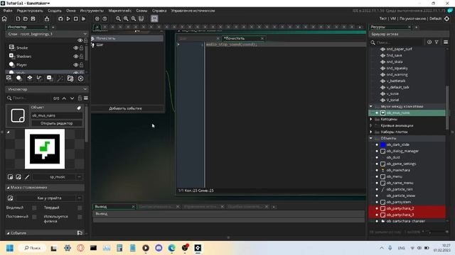Toggle visibility of the Shadows layer
Screen dimensions: 455x255
pyautogui.click(x=76, y=57)
